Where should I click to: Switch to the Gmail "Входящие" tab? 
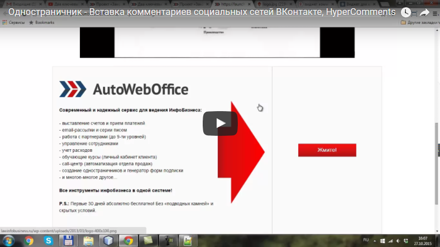[24, 4]
